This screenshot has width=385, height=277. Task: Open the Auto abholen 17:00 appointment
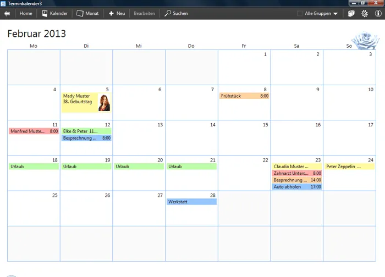point(297,187)
